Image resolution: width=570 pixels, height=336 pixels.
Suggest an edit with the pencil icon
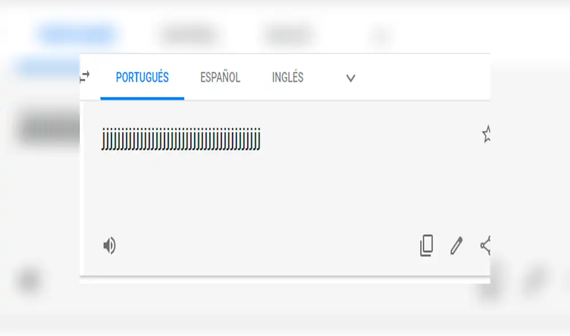[x=456, y=245]
